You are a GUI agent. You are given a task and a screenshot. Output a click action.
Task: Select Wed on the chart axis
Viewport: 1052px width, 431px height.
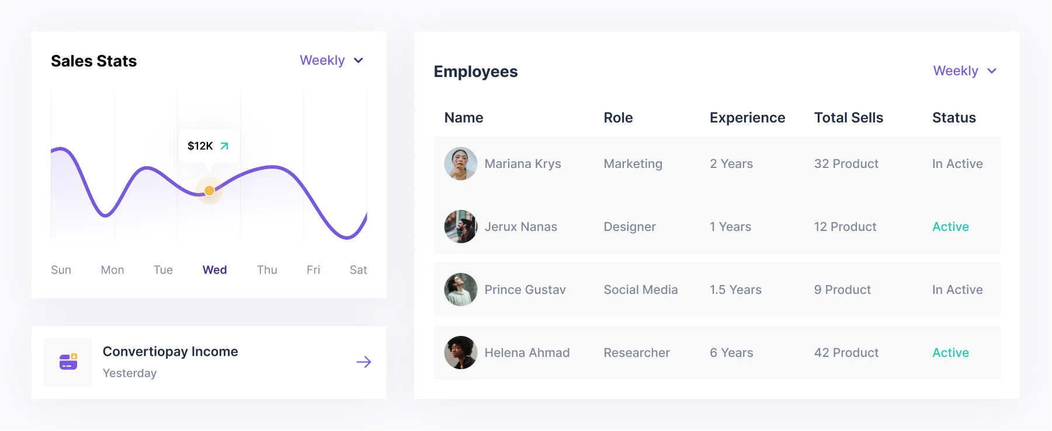click(214, 270)
